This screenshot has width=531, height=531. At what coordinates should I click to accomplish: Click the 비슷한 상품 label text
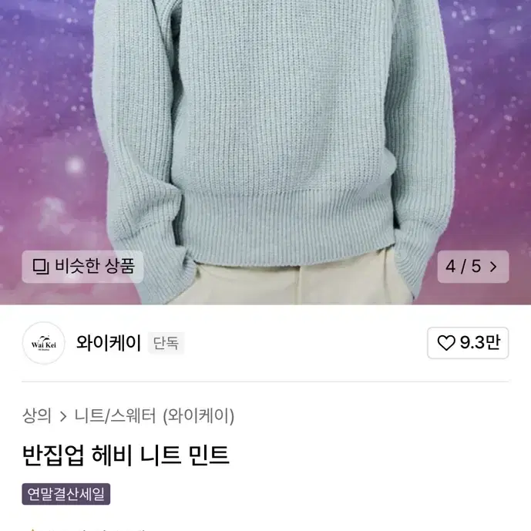pyautogui.click(x=95, y=266)
